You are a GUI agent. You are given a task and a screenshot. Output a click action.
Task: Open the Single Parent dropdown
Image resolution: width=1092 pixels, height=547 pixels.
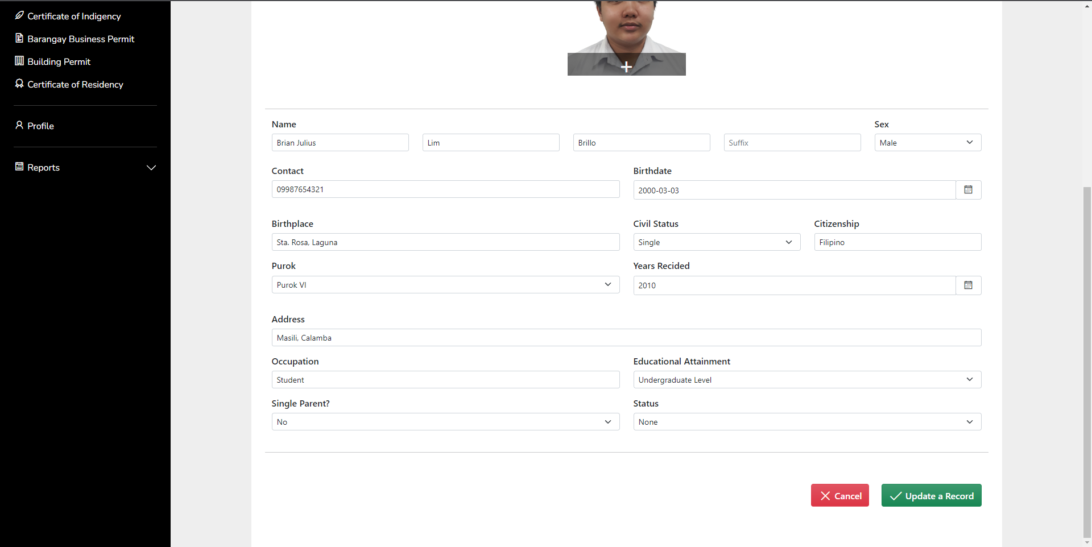point(445,422)
